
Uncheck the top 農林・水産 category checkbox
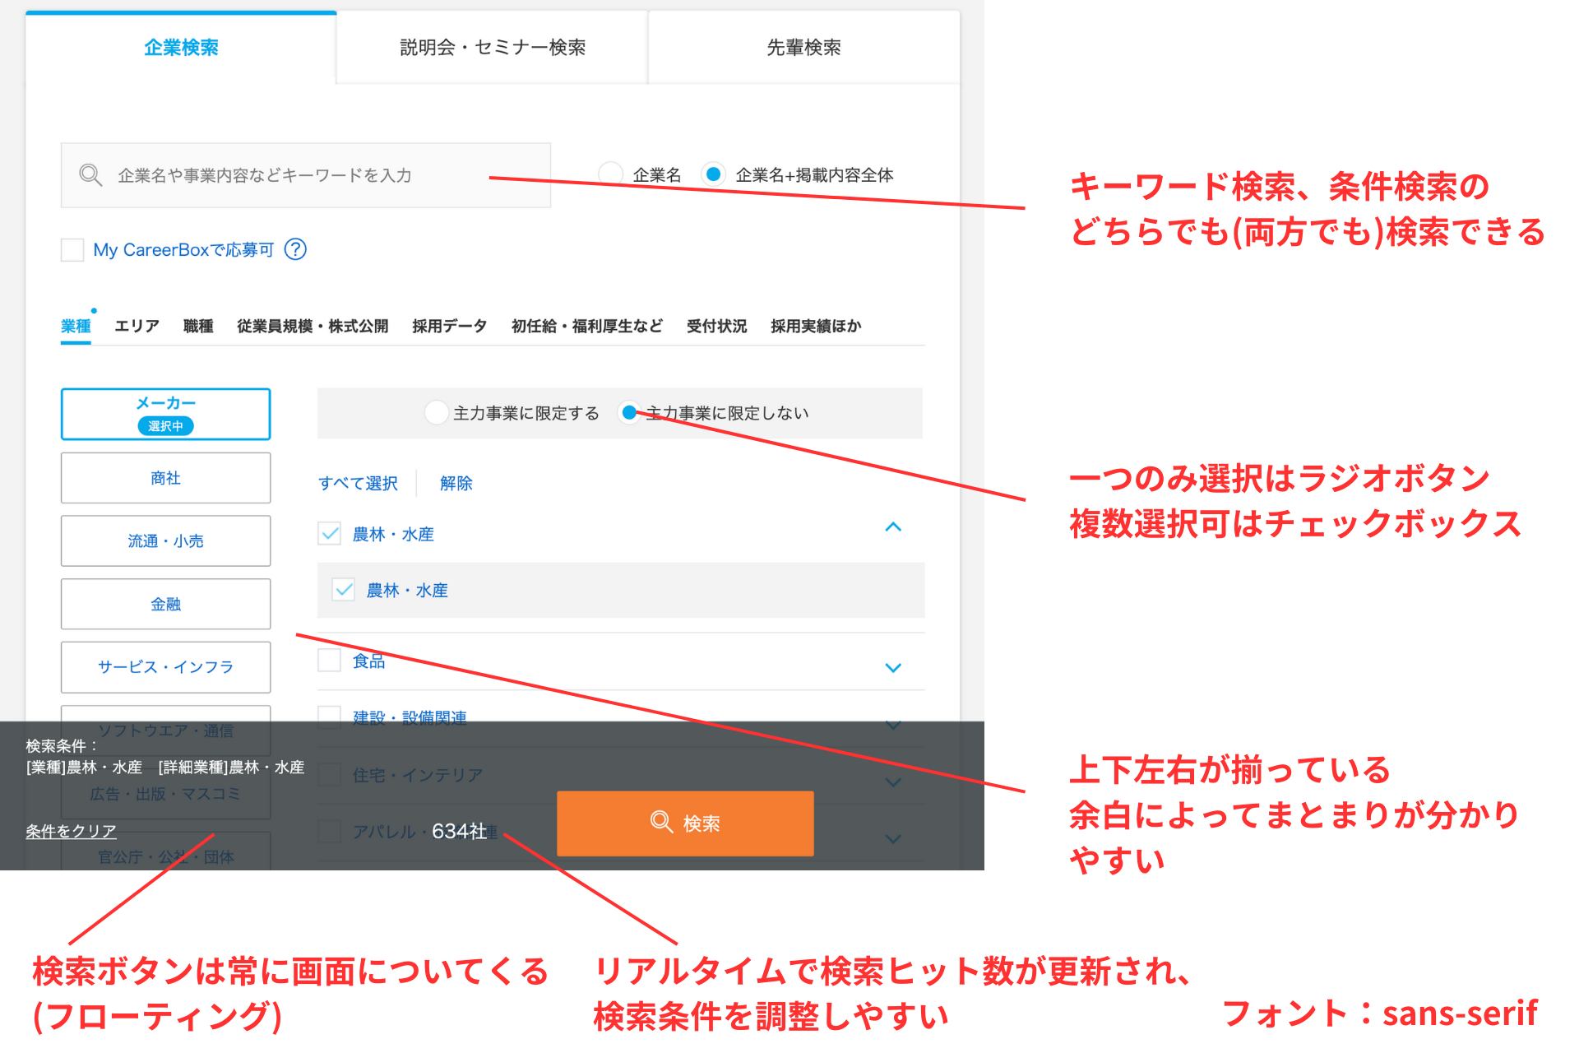(x=330, y=534)
